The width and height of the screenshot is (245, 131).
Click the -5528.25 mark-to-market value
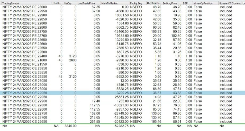click(122, 89)
